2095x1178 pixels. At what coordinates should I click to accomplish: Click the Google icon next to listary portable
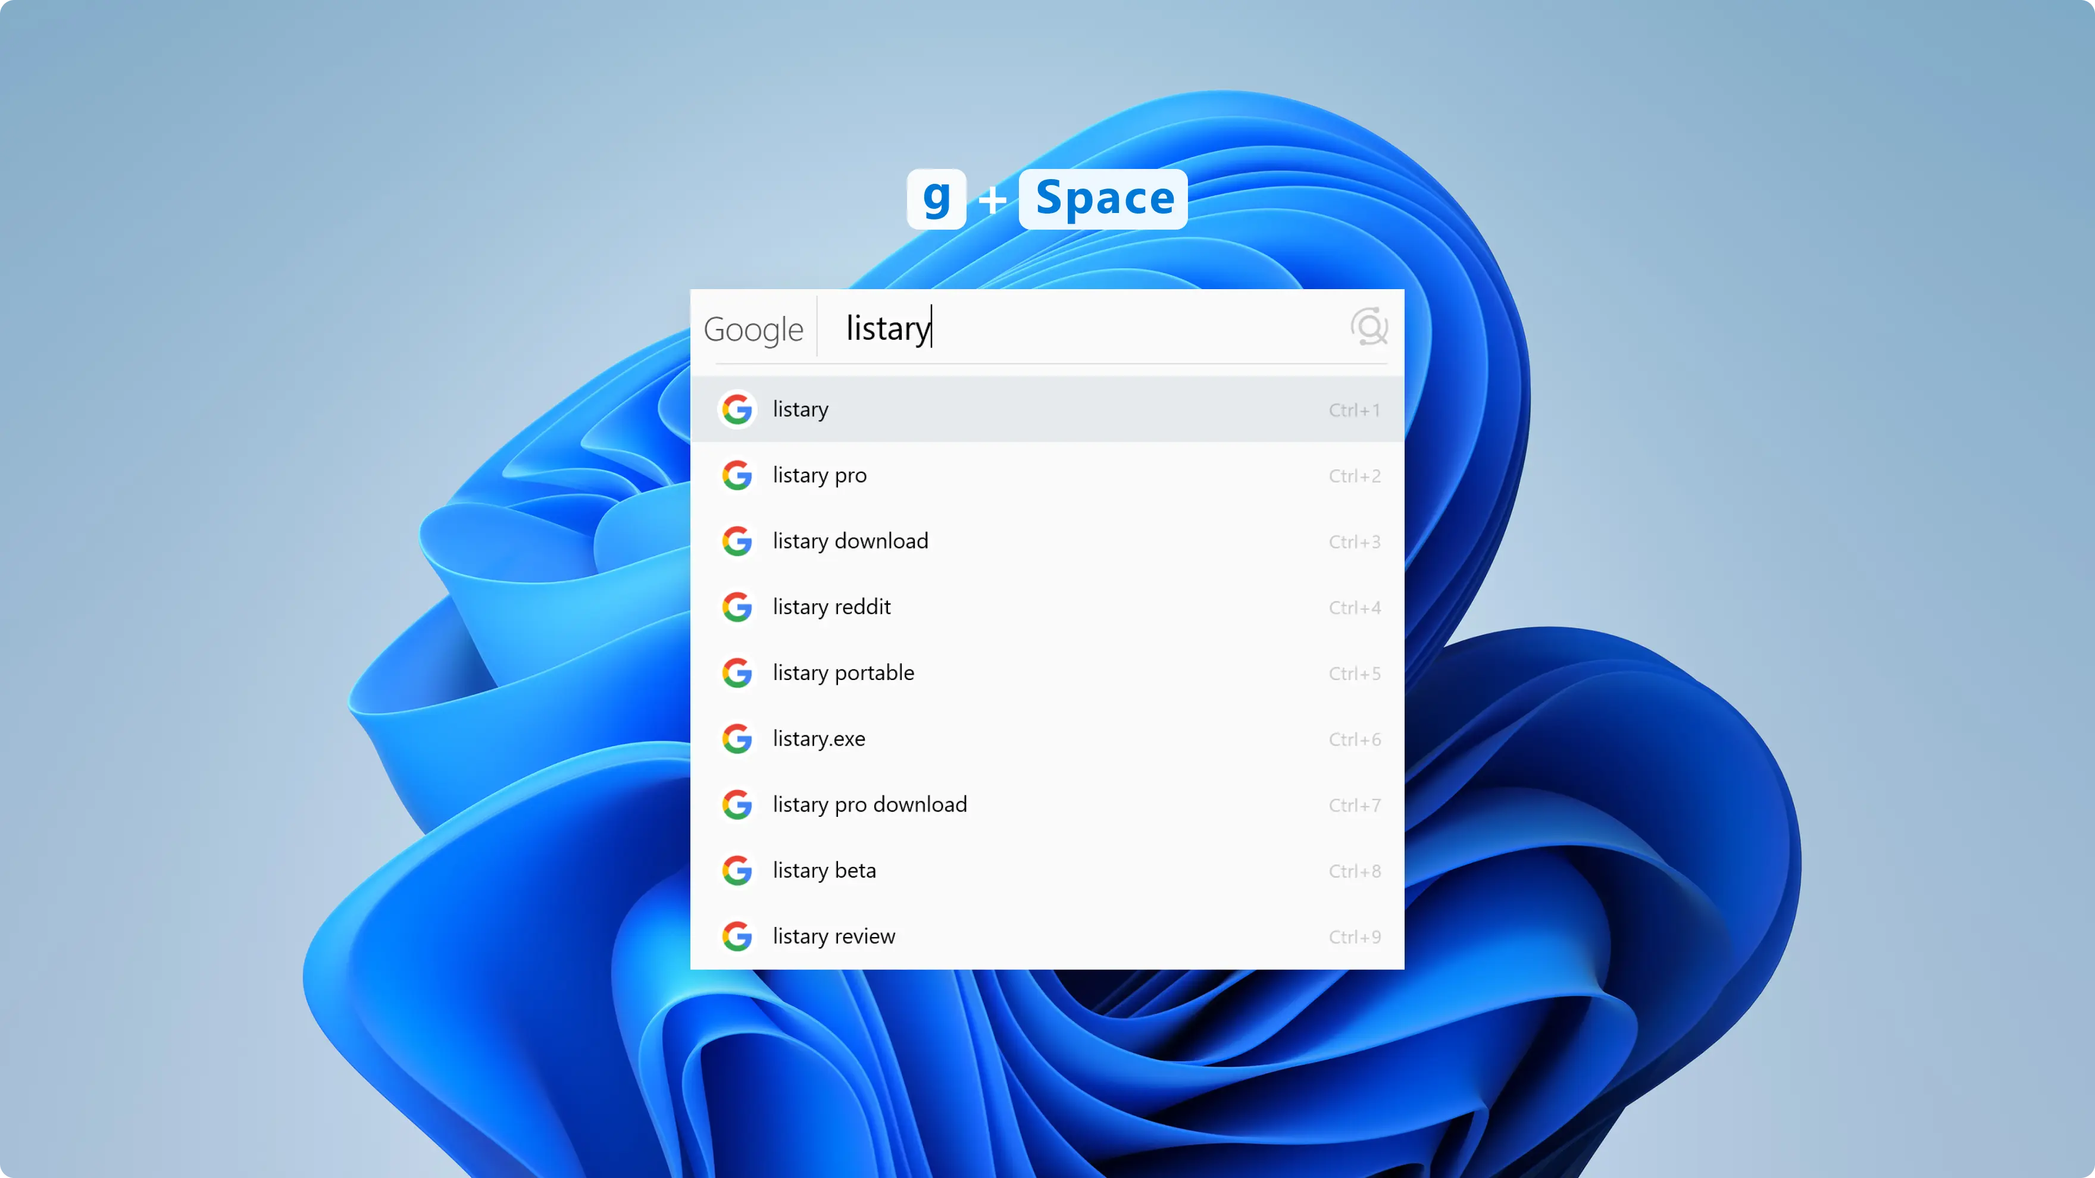[737, 672]
